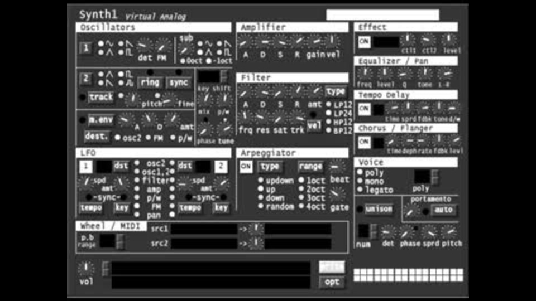This screenshot has height=301, width=536.
Task: Select sub oscillator -1oct option
Action: (209, 61)
